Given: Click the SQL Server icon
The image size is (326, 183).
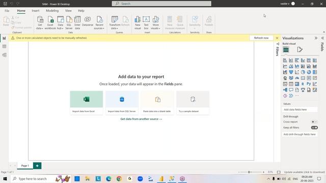Looking at the screenshot, I should (x=69, y=23).
